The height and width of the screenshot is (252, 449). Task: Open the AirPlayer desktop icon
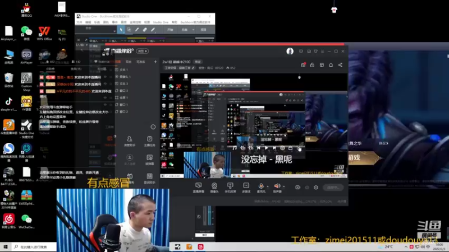coord(26,57)
